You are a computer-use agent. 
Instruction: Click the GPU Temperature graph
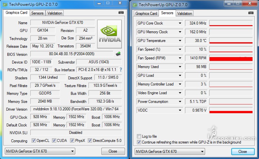coord(231,41)
